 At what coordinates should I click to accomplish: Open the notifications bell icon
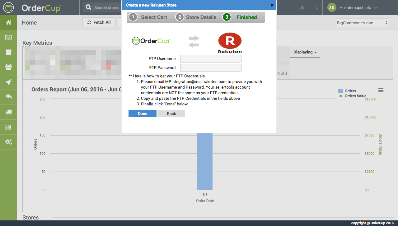tap(302, 7)
